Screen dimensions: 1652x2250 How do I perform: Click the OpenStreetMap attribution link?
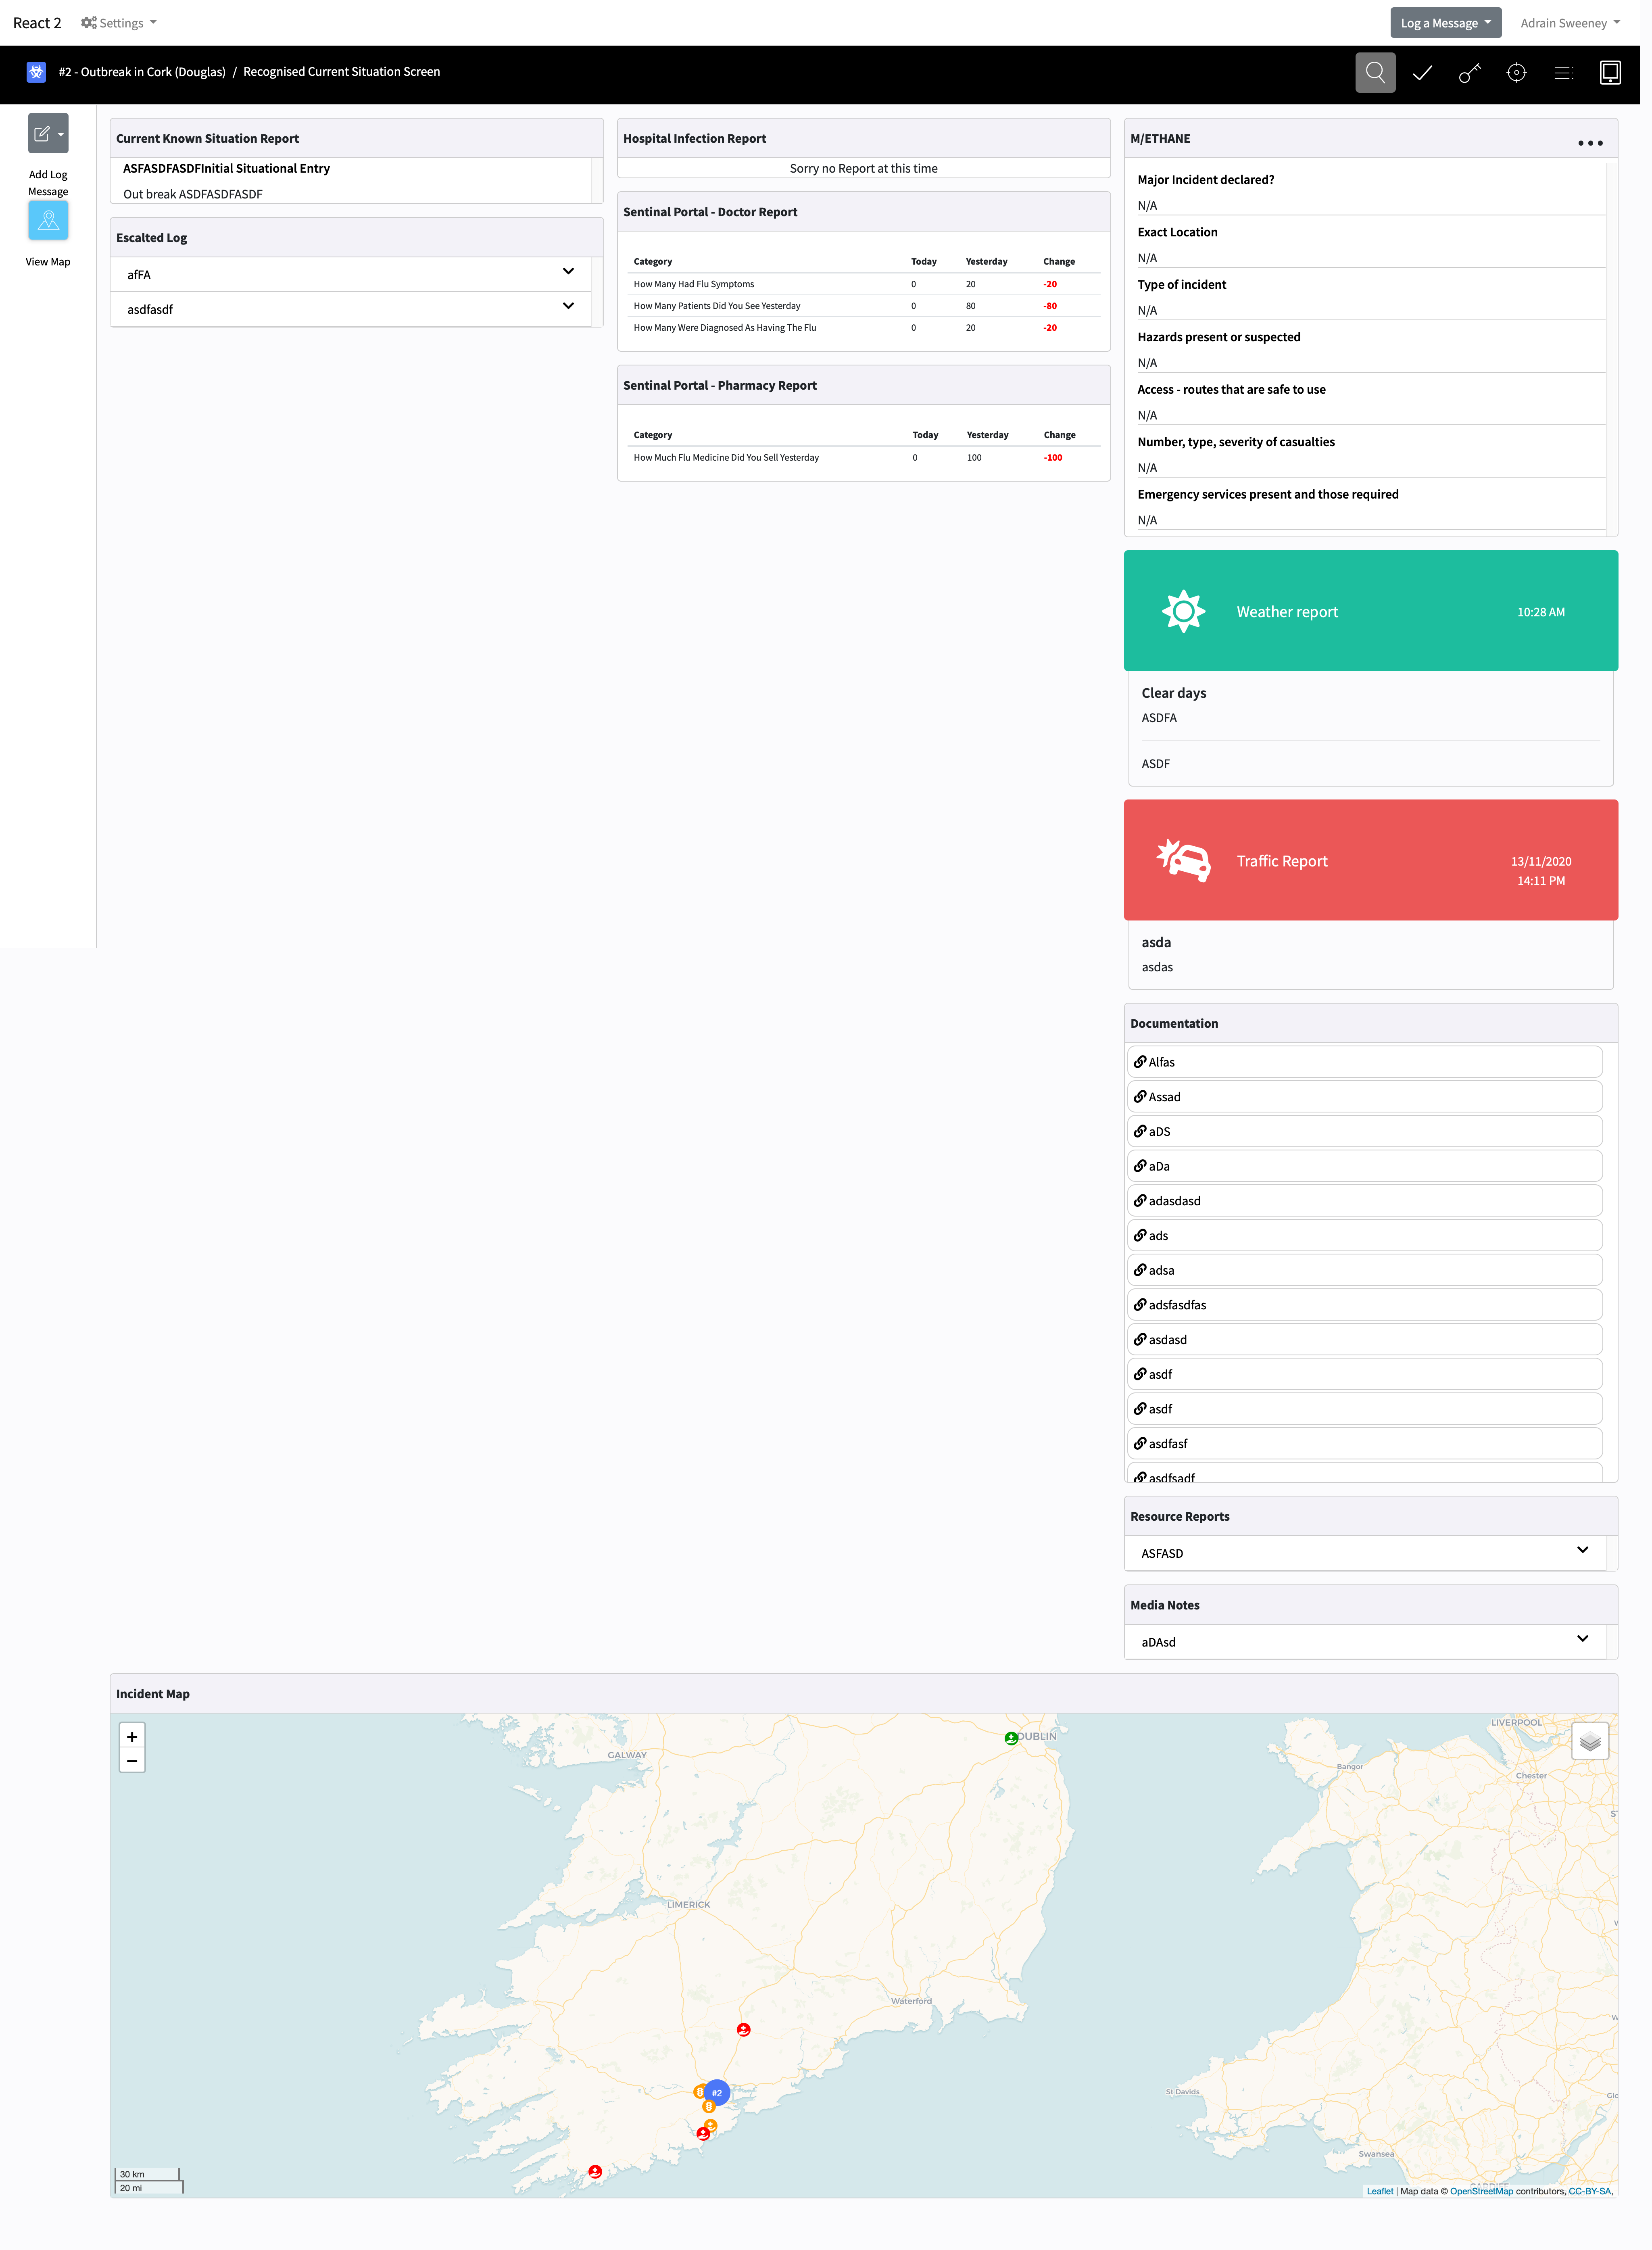pyautogui.click(x=1481, y=2191)
